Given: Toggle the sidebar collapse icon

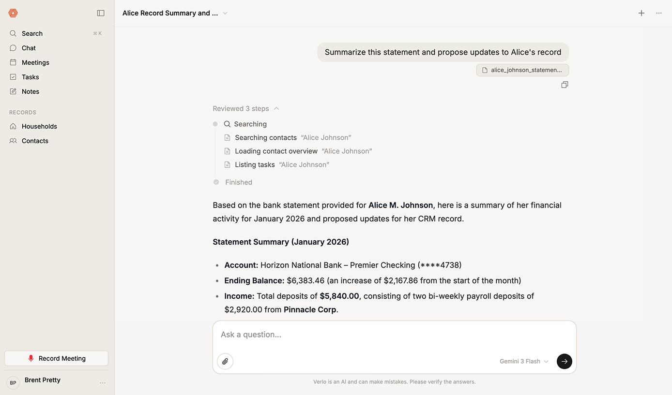Looking at the screenshot, I should (x=101, y=13).
